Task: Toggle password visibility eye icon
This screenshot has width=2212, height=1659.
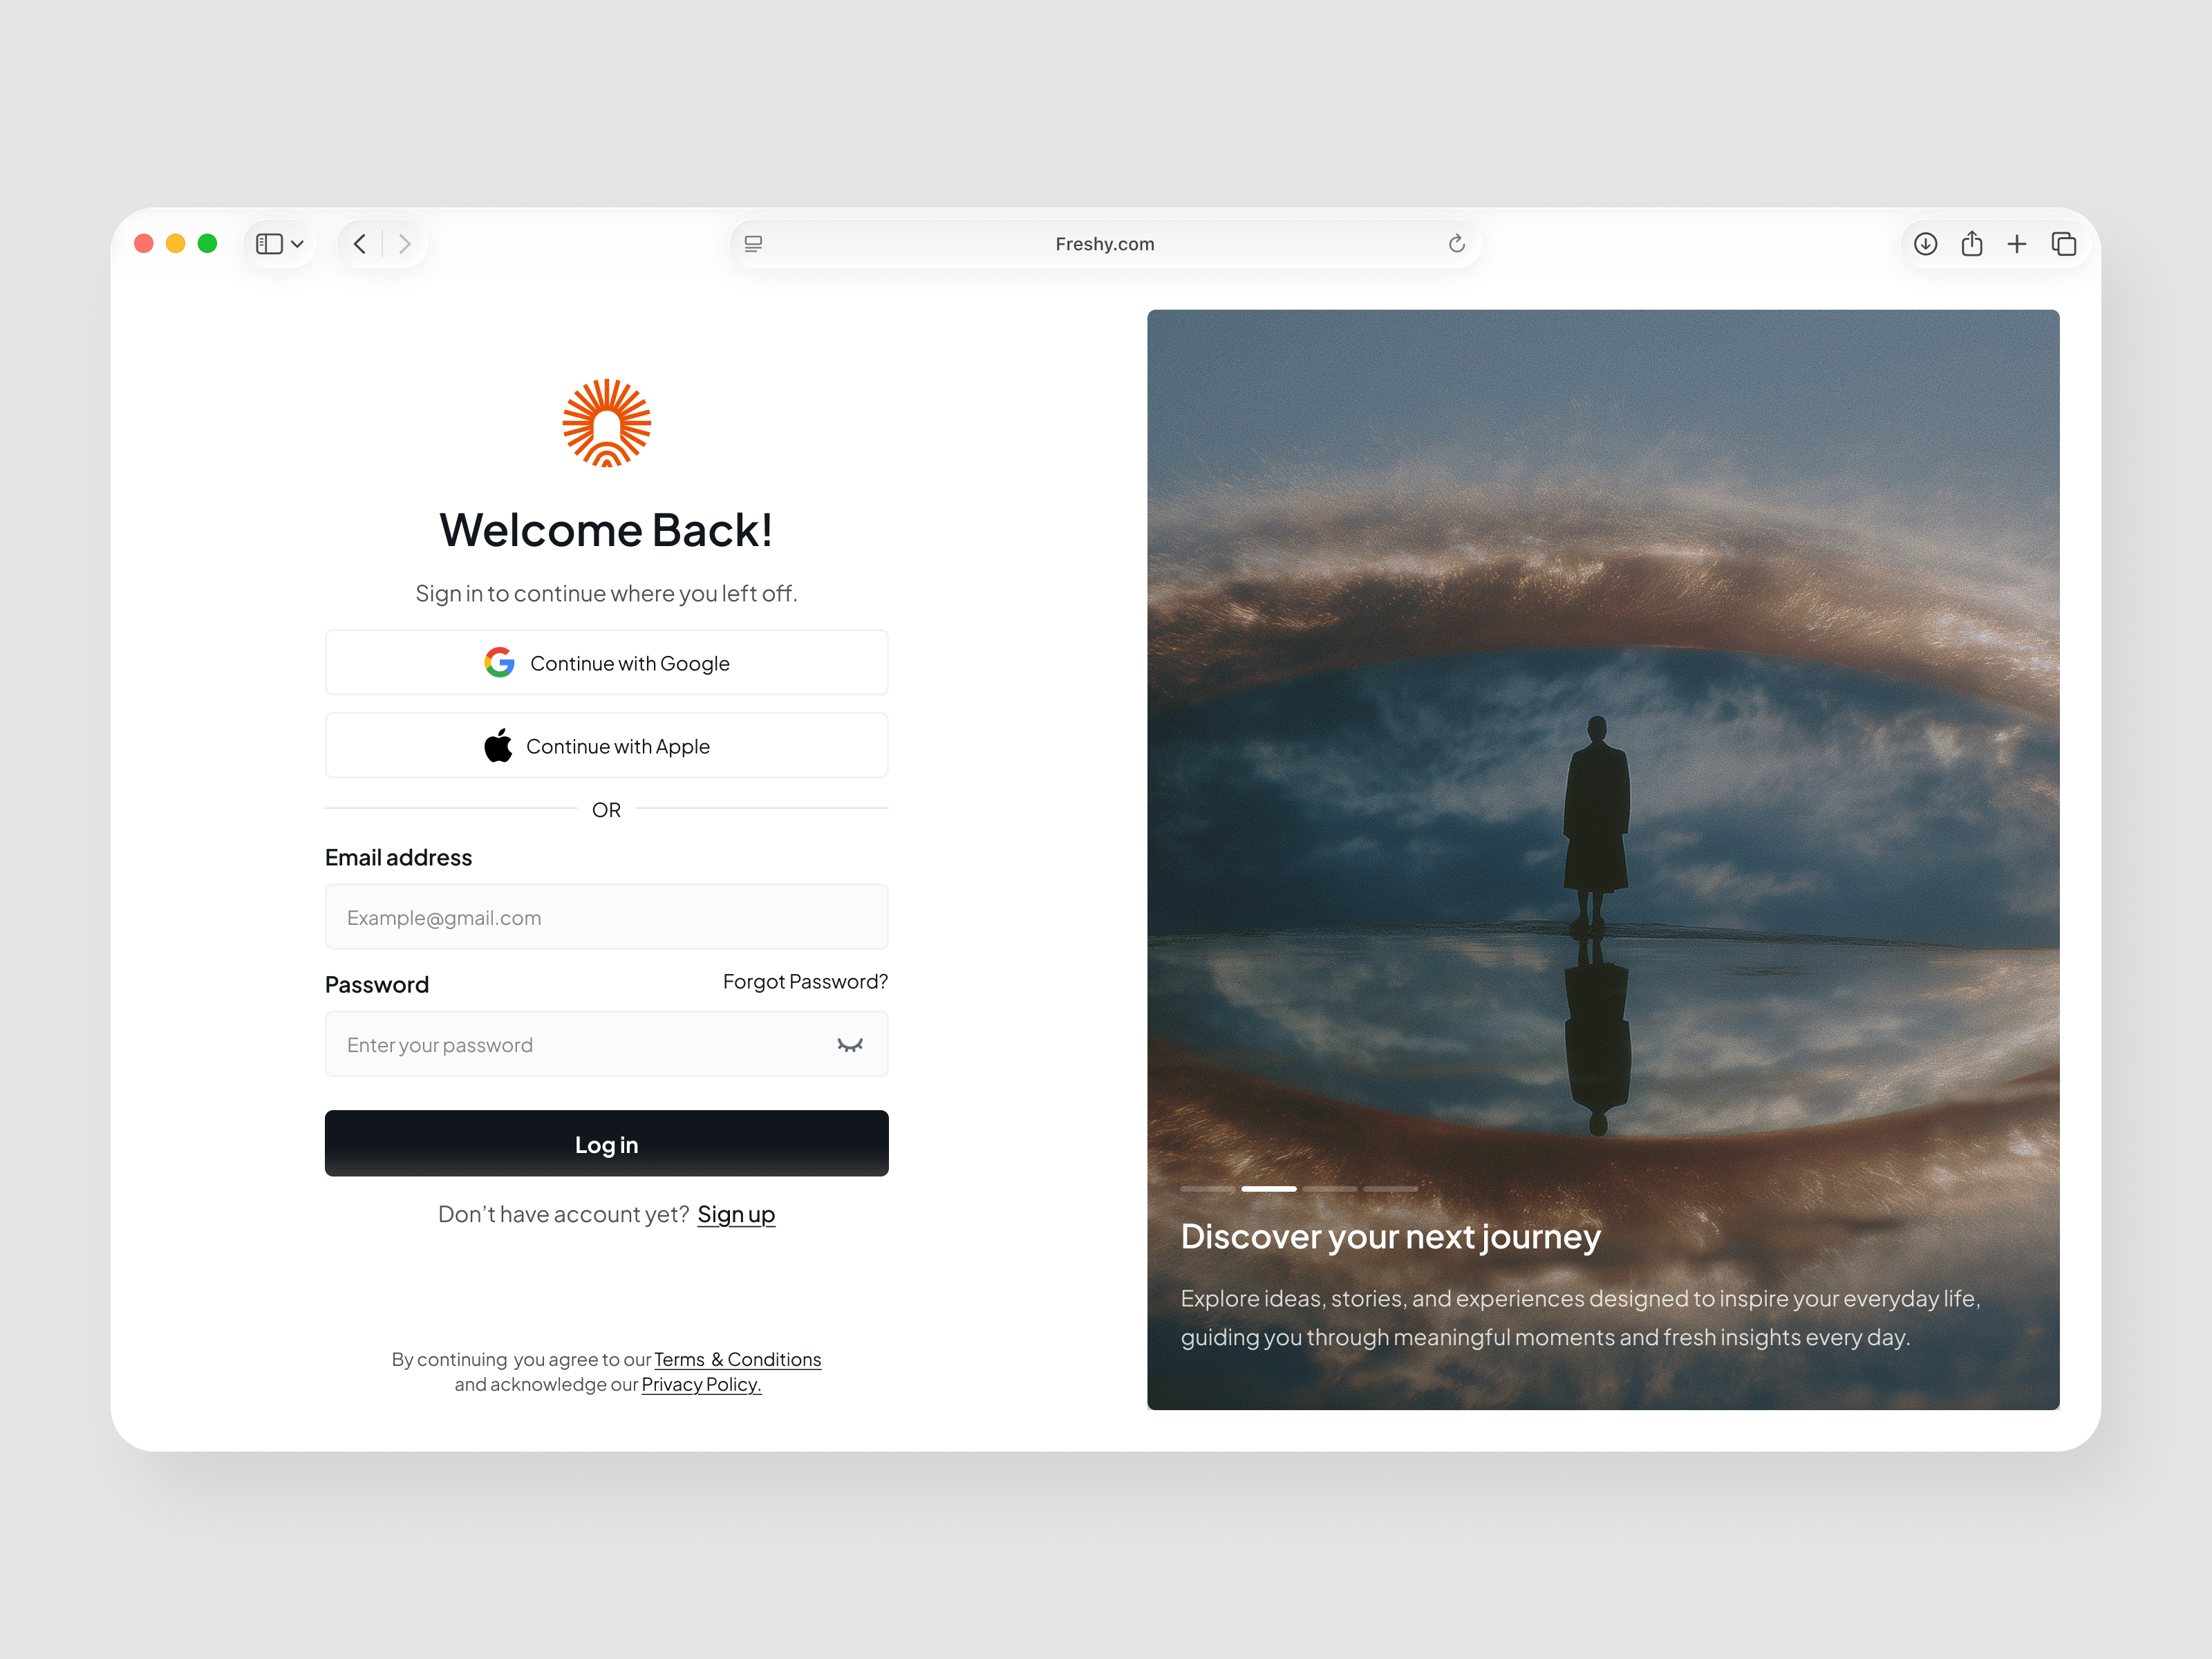Action: [849, 1045]
